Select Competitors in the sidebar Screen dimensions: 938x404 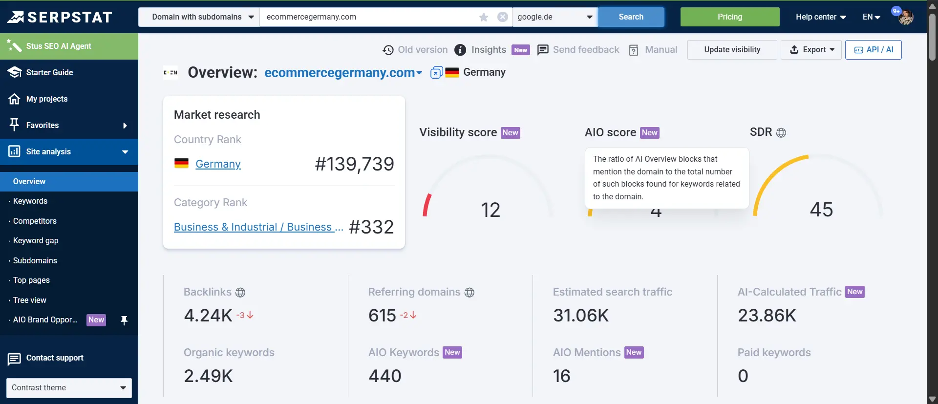[35, 221]
